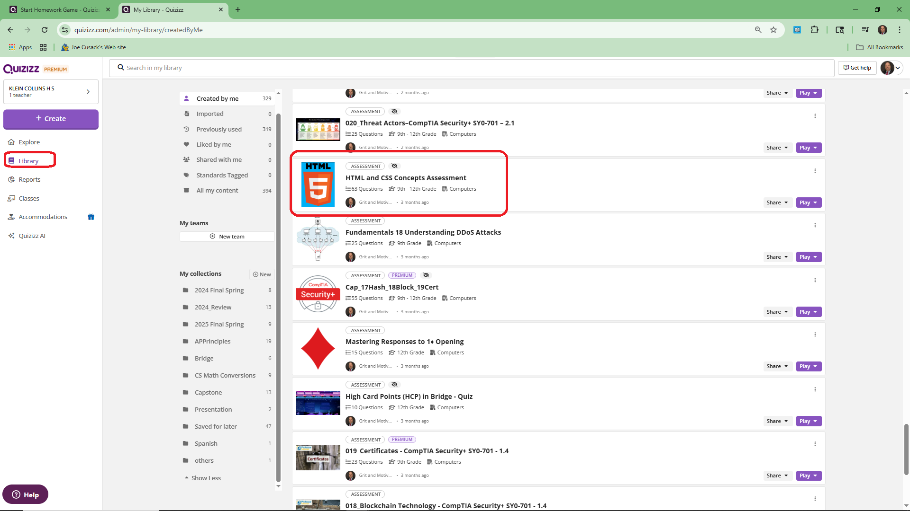Collapse collections with Show Less
The height and width of the screenshot is (511, 910).
pos(203,478)
